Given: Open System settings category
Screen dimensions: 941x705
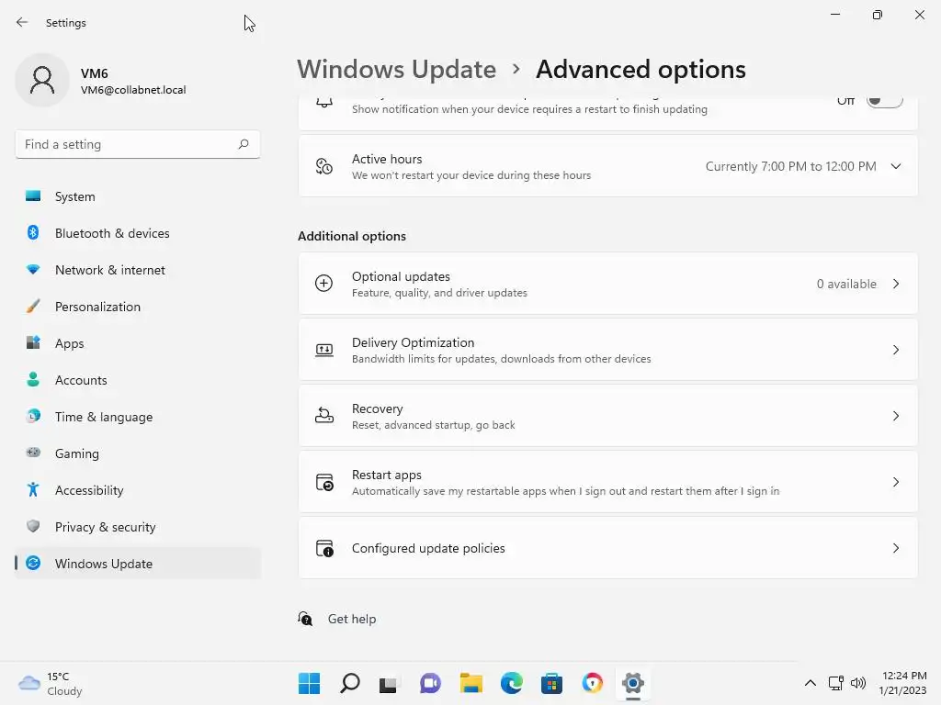Looking at the screenshot, I should pyautogui.click(x=138, y=196).
